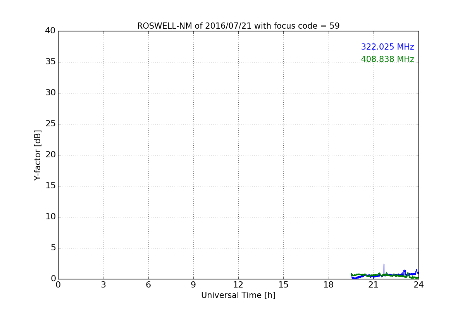Click the tall blue spike near 21.7 hours
465x310 pixels.
pyautogui.click(x=384, y=269)
